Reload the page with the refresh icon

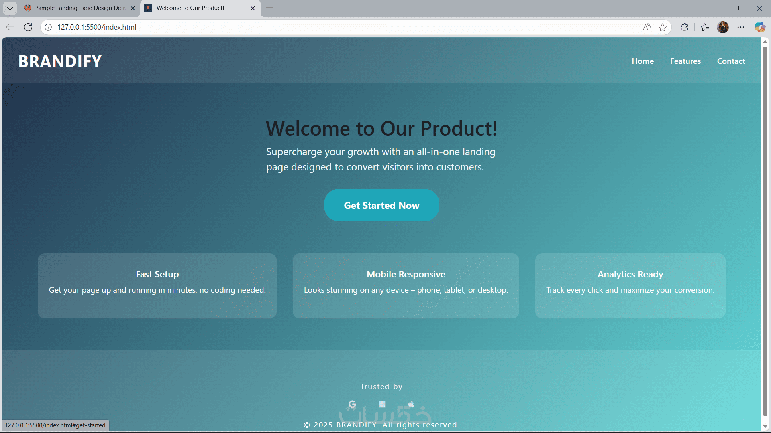click(28, 27)
